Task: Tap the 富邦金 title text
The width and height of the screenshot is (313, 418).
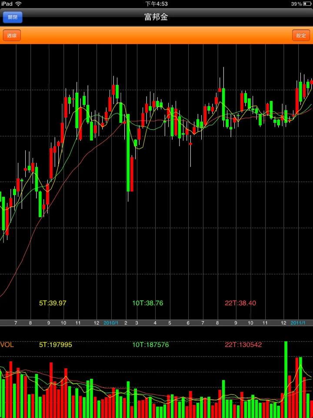Action: pyautogui.click(x=156, y=17)
